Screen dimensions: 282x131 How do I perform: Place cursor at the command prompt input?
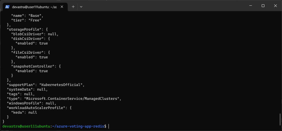pyautogui.click(x=109, y=126)
